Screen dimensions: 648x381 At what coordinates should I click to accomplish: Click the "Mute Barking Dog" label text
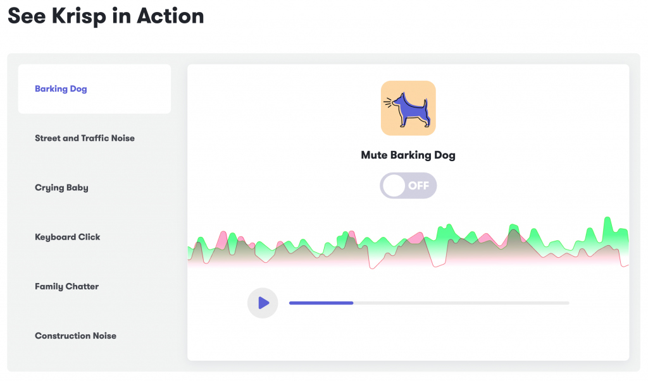point(408,155)
